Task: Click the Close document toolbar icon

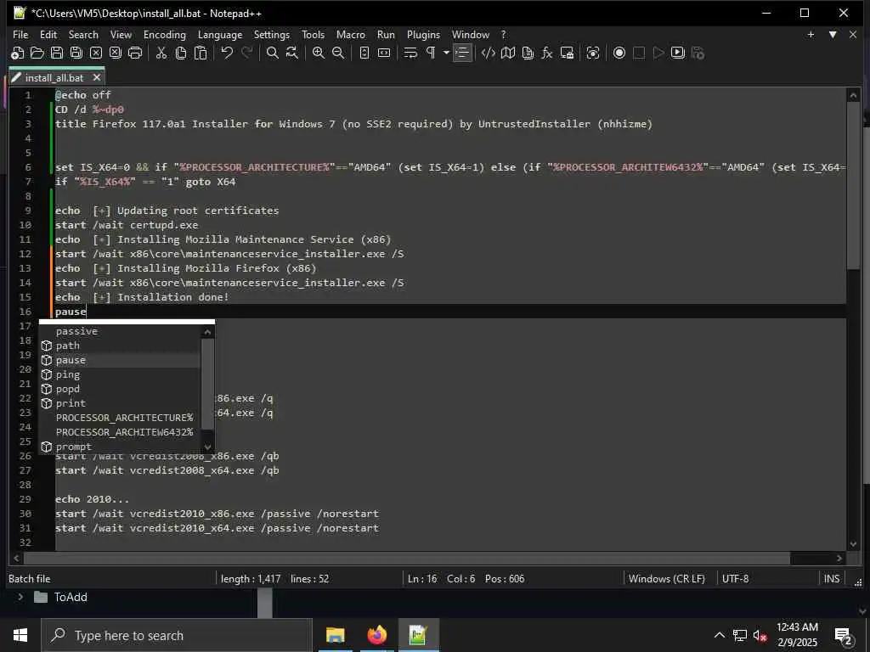Action: [x=96, y=53]
